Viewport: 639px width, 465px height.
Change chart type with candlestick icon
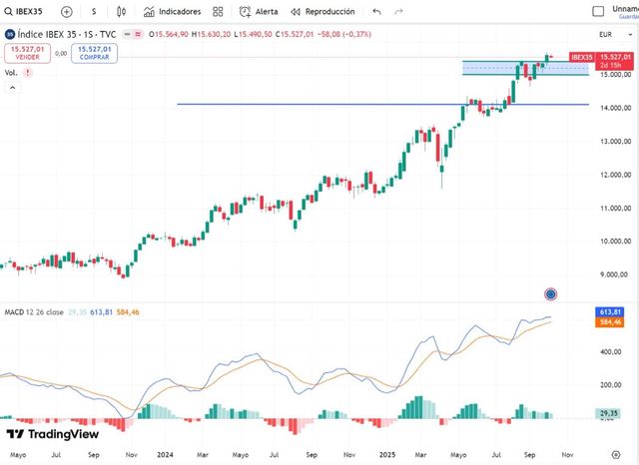(x=121, y=12)
